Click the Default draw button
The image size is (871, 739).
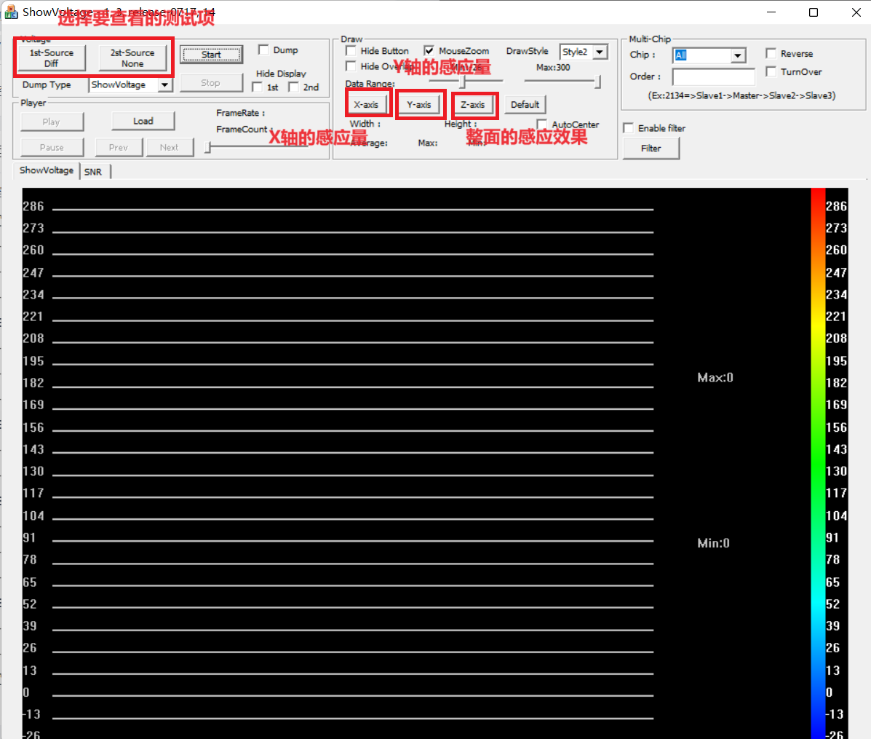point(525,104)
